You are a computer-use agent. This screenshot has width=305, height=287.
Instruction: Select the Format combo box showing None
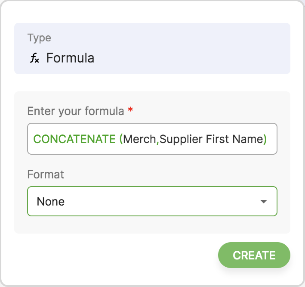pos(152,201)
